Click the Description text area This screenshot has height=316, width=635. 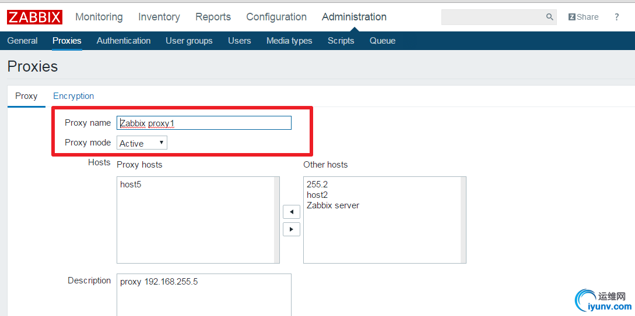pos(204,294)
